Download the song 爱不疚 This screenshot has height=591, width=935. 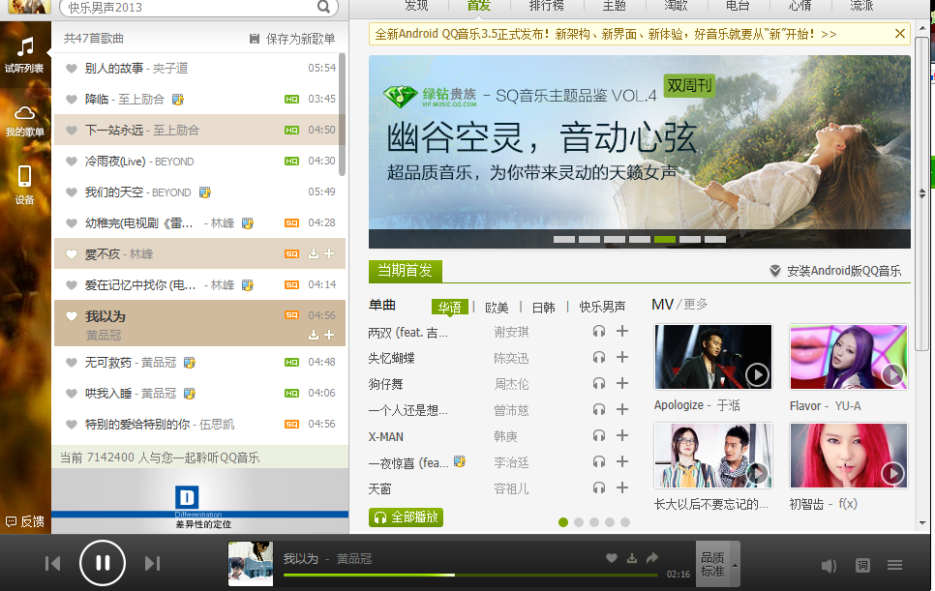pyautogui.click(x=313, y=253)
